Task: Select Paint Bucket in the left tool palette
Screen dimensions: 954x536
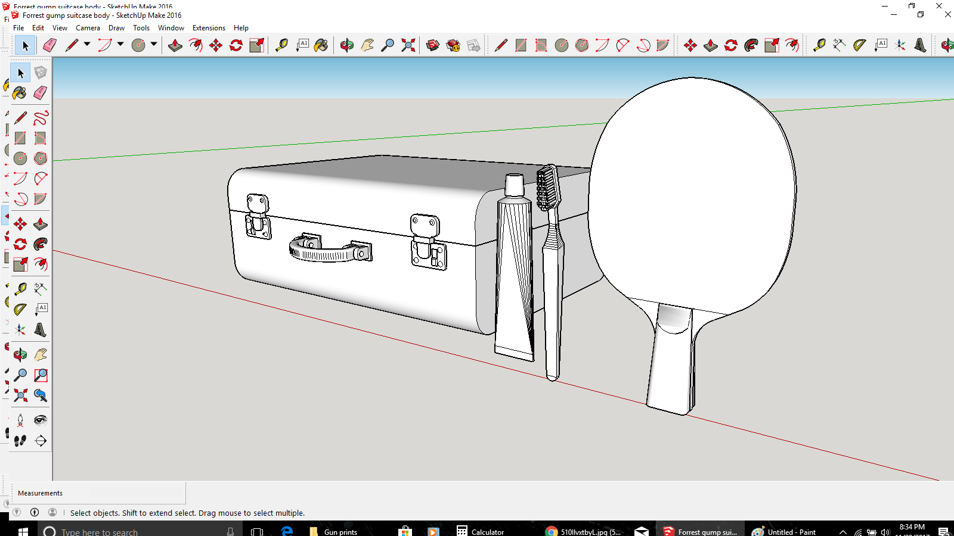Action: click(20, 93)
